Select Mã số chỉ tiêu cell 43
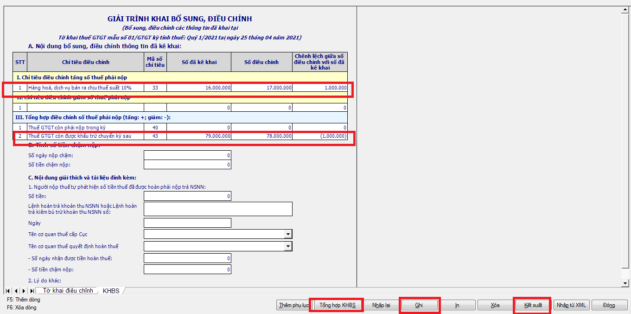Image resolution: width=631 pixels, height=314 pixels. point(155,136)
